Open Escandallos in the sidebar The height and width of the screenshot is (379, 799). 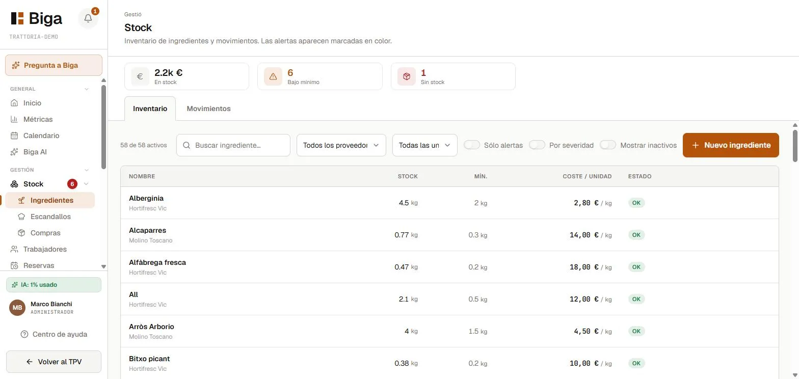[50, 216]
